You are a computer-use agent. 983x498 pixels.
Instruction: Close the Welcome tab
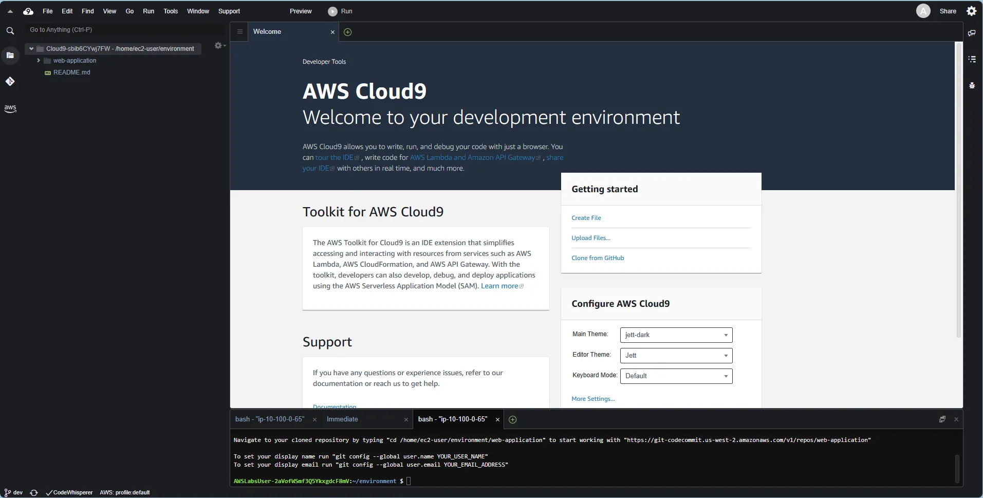point(332,32)
